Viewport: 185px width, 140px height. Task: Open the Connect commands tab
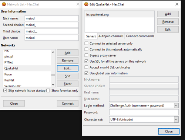point(140,36)
